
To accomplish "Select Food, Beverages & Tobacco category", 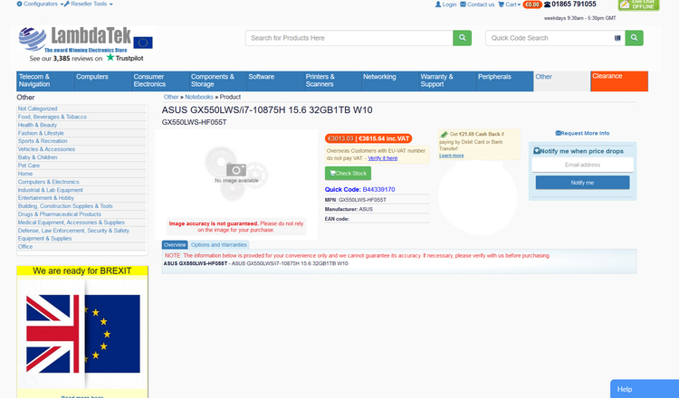I will (x=52, y=117).
